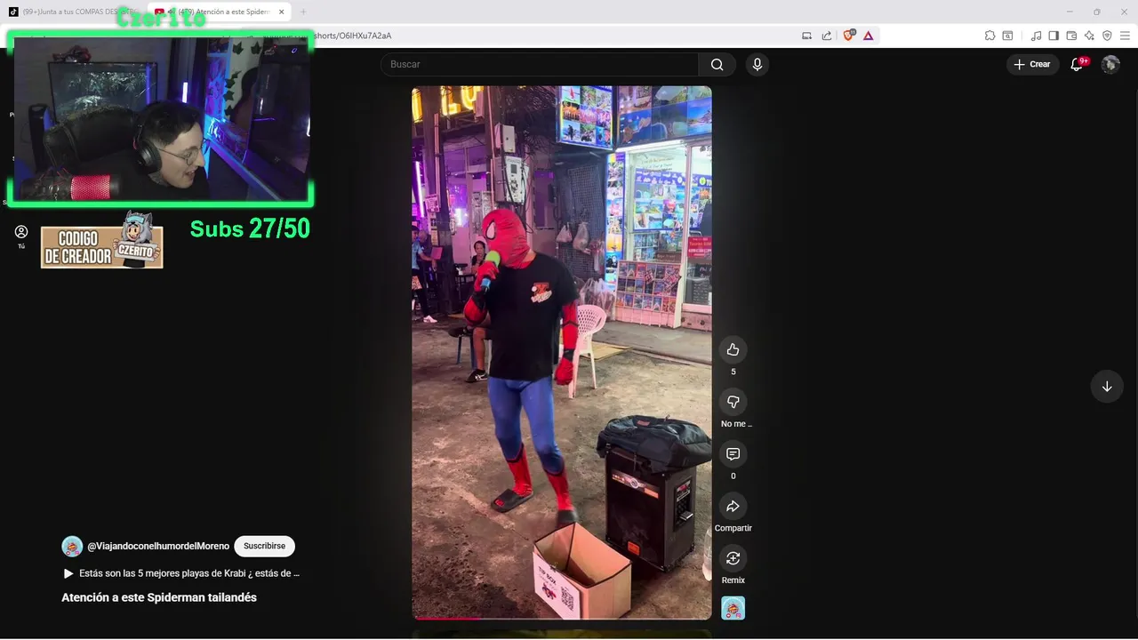Click the dislike thumbs-down icon

click(733, 402)
